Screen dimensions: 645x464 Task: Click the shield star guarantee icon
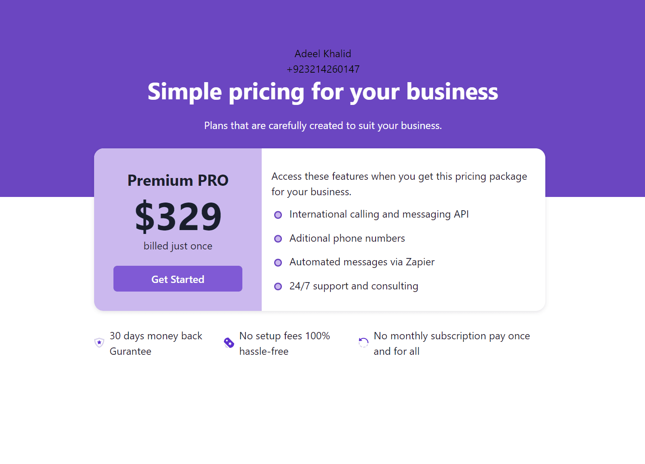pos(99,343)
